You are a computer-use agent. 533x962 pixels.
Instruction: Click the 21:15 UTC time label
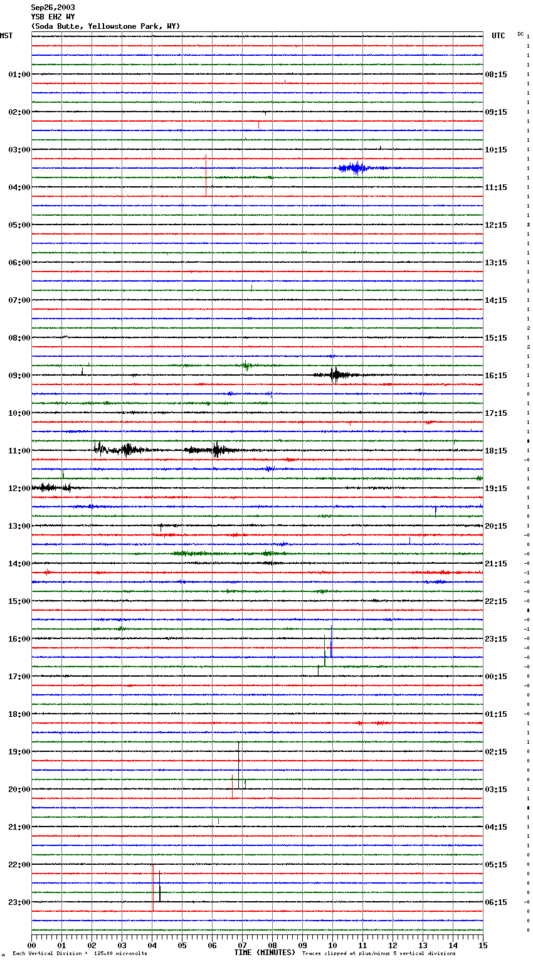(x=496, y=564)
